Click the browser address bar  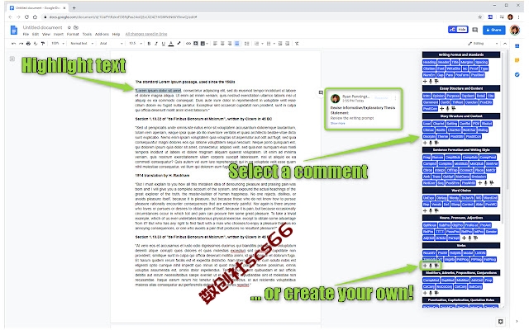(x=260, y=16)
